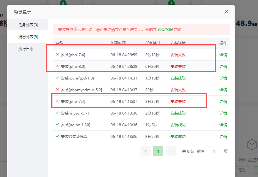Select the 安装[phpmyadmin-5.2] task name
The width and height of the screenshot is (258, 177).
point(81,90)
